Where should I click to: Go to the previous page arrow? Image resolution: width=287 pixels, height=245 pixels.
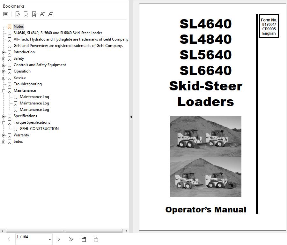[x=9, y=239]
